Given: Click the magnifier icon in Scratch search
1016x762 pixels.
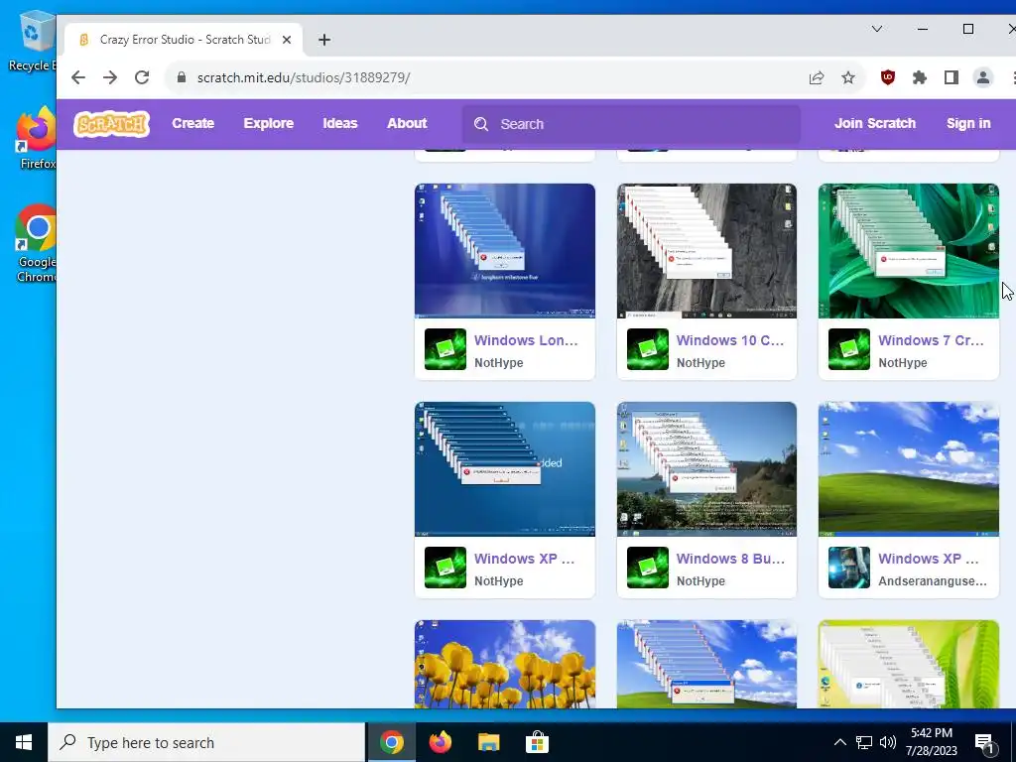Looking at the screenshot, I should [x=481, y=124].
